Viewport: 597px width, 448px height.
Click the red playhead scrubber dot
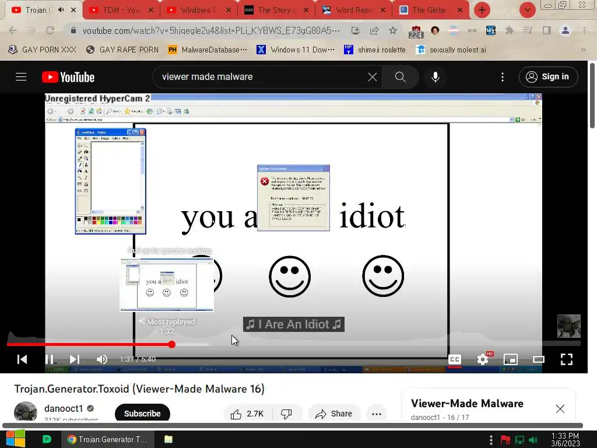172,344
